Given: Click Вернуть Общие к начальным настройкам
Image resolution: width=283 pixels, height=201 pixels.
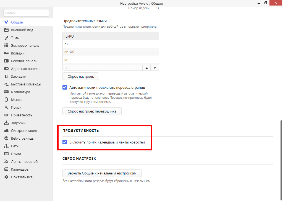Looking at the screenshot, I should pos(102,173).
